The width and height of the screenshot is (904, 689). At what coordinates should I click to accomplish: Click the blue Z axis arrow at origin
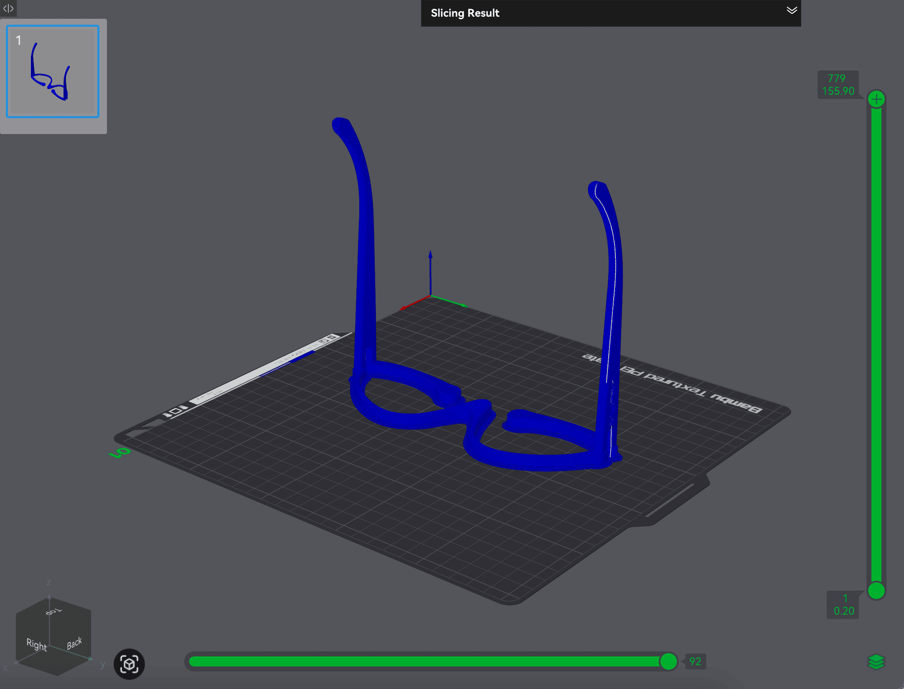tap(430, 267)
